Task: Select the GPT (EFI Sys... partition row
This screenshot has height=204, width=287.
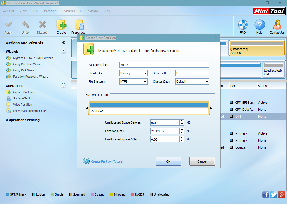Action: [x=253, y=103]
